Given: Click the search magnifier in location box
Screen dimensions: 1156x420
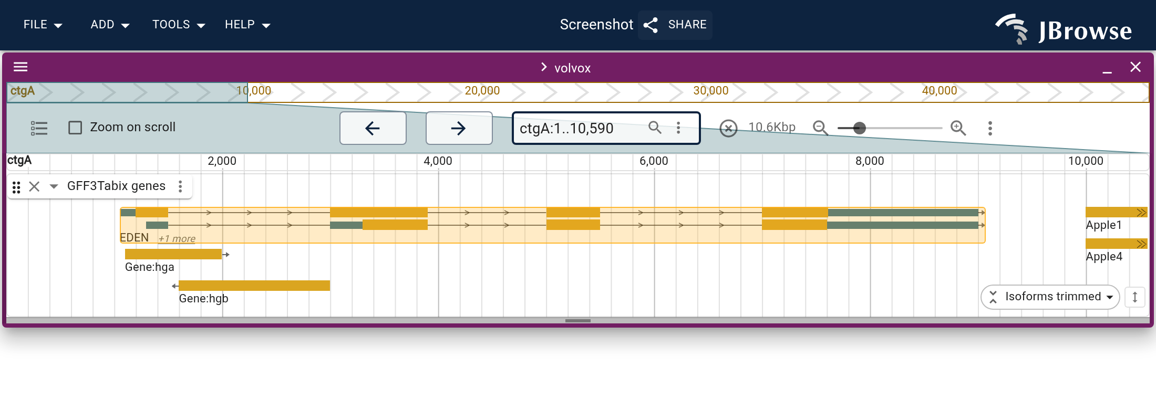Looking at the screenshot, I should [655, 127].
